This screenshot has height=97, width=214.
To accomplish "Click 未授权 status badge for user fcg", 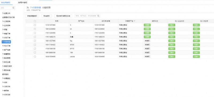I will click(147, 41).
